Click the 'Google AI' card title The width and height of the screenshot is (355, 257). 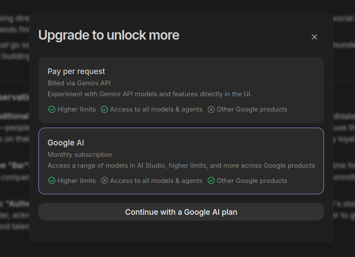66,143
